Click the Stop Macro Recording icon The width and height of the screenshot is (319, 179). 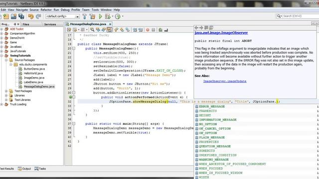[154, 30]
